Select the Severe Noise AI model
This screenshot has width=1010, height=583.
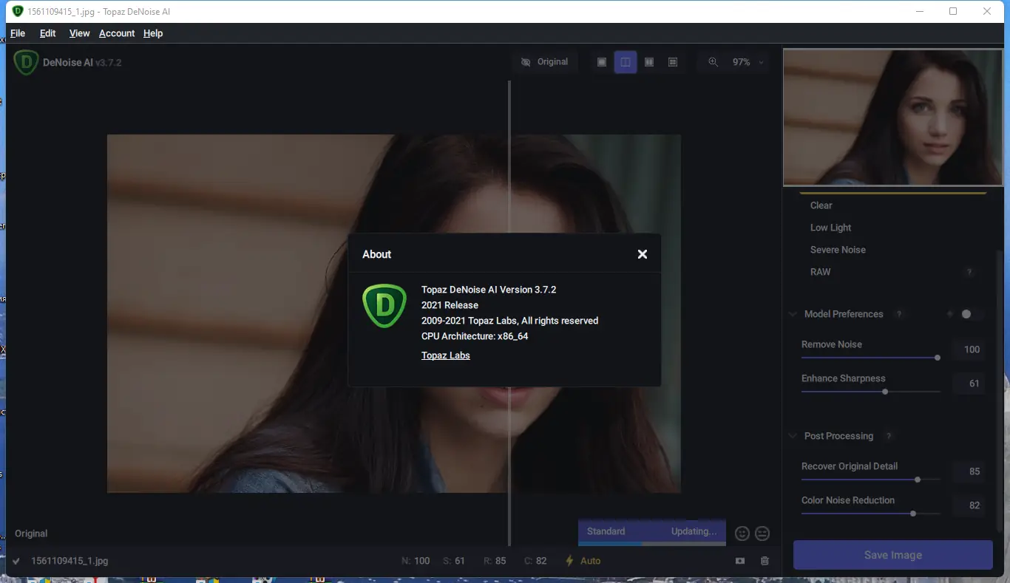point(838,250)
